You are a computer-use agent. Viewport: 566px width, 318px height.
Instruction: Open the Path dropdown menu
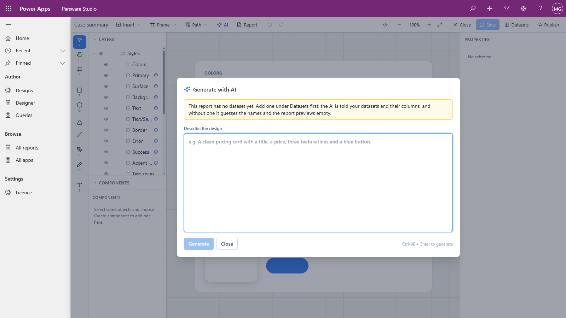(197, 25)
